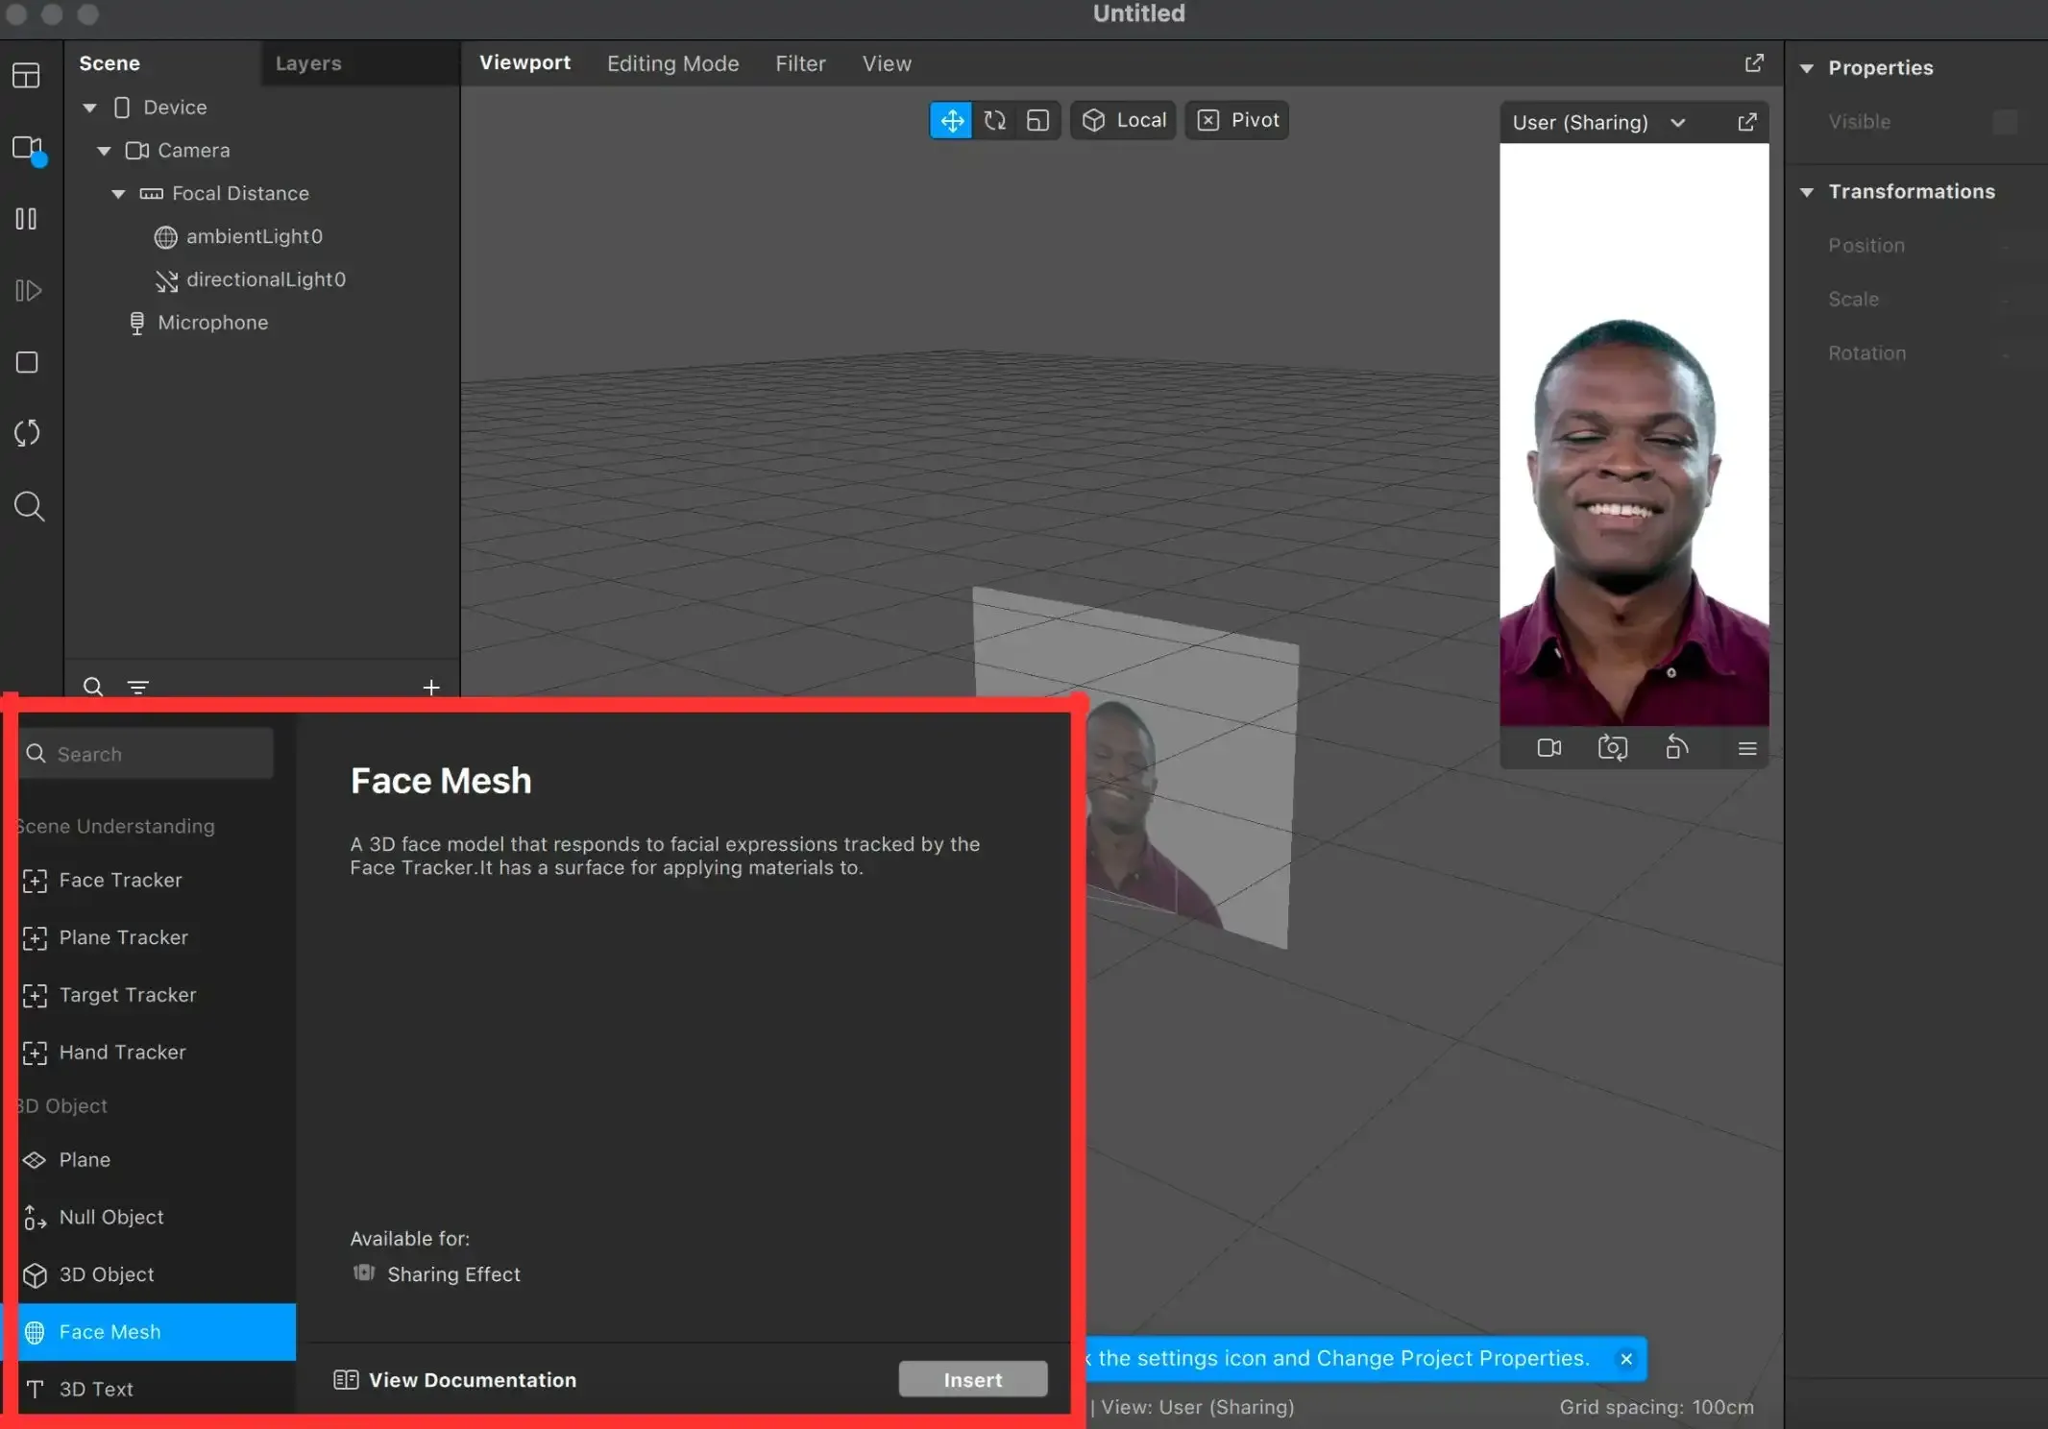The height and width of the screenshot is (1429, 2048).
Task: Switch to the Layers tab
Action: pos(308,63)
